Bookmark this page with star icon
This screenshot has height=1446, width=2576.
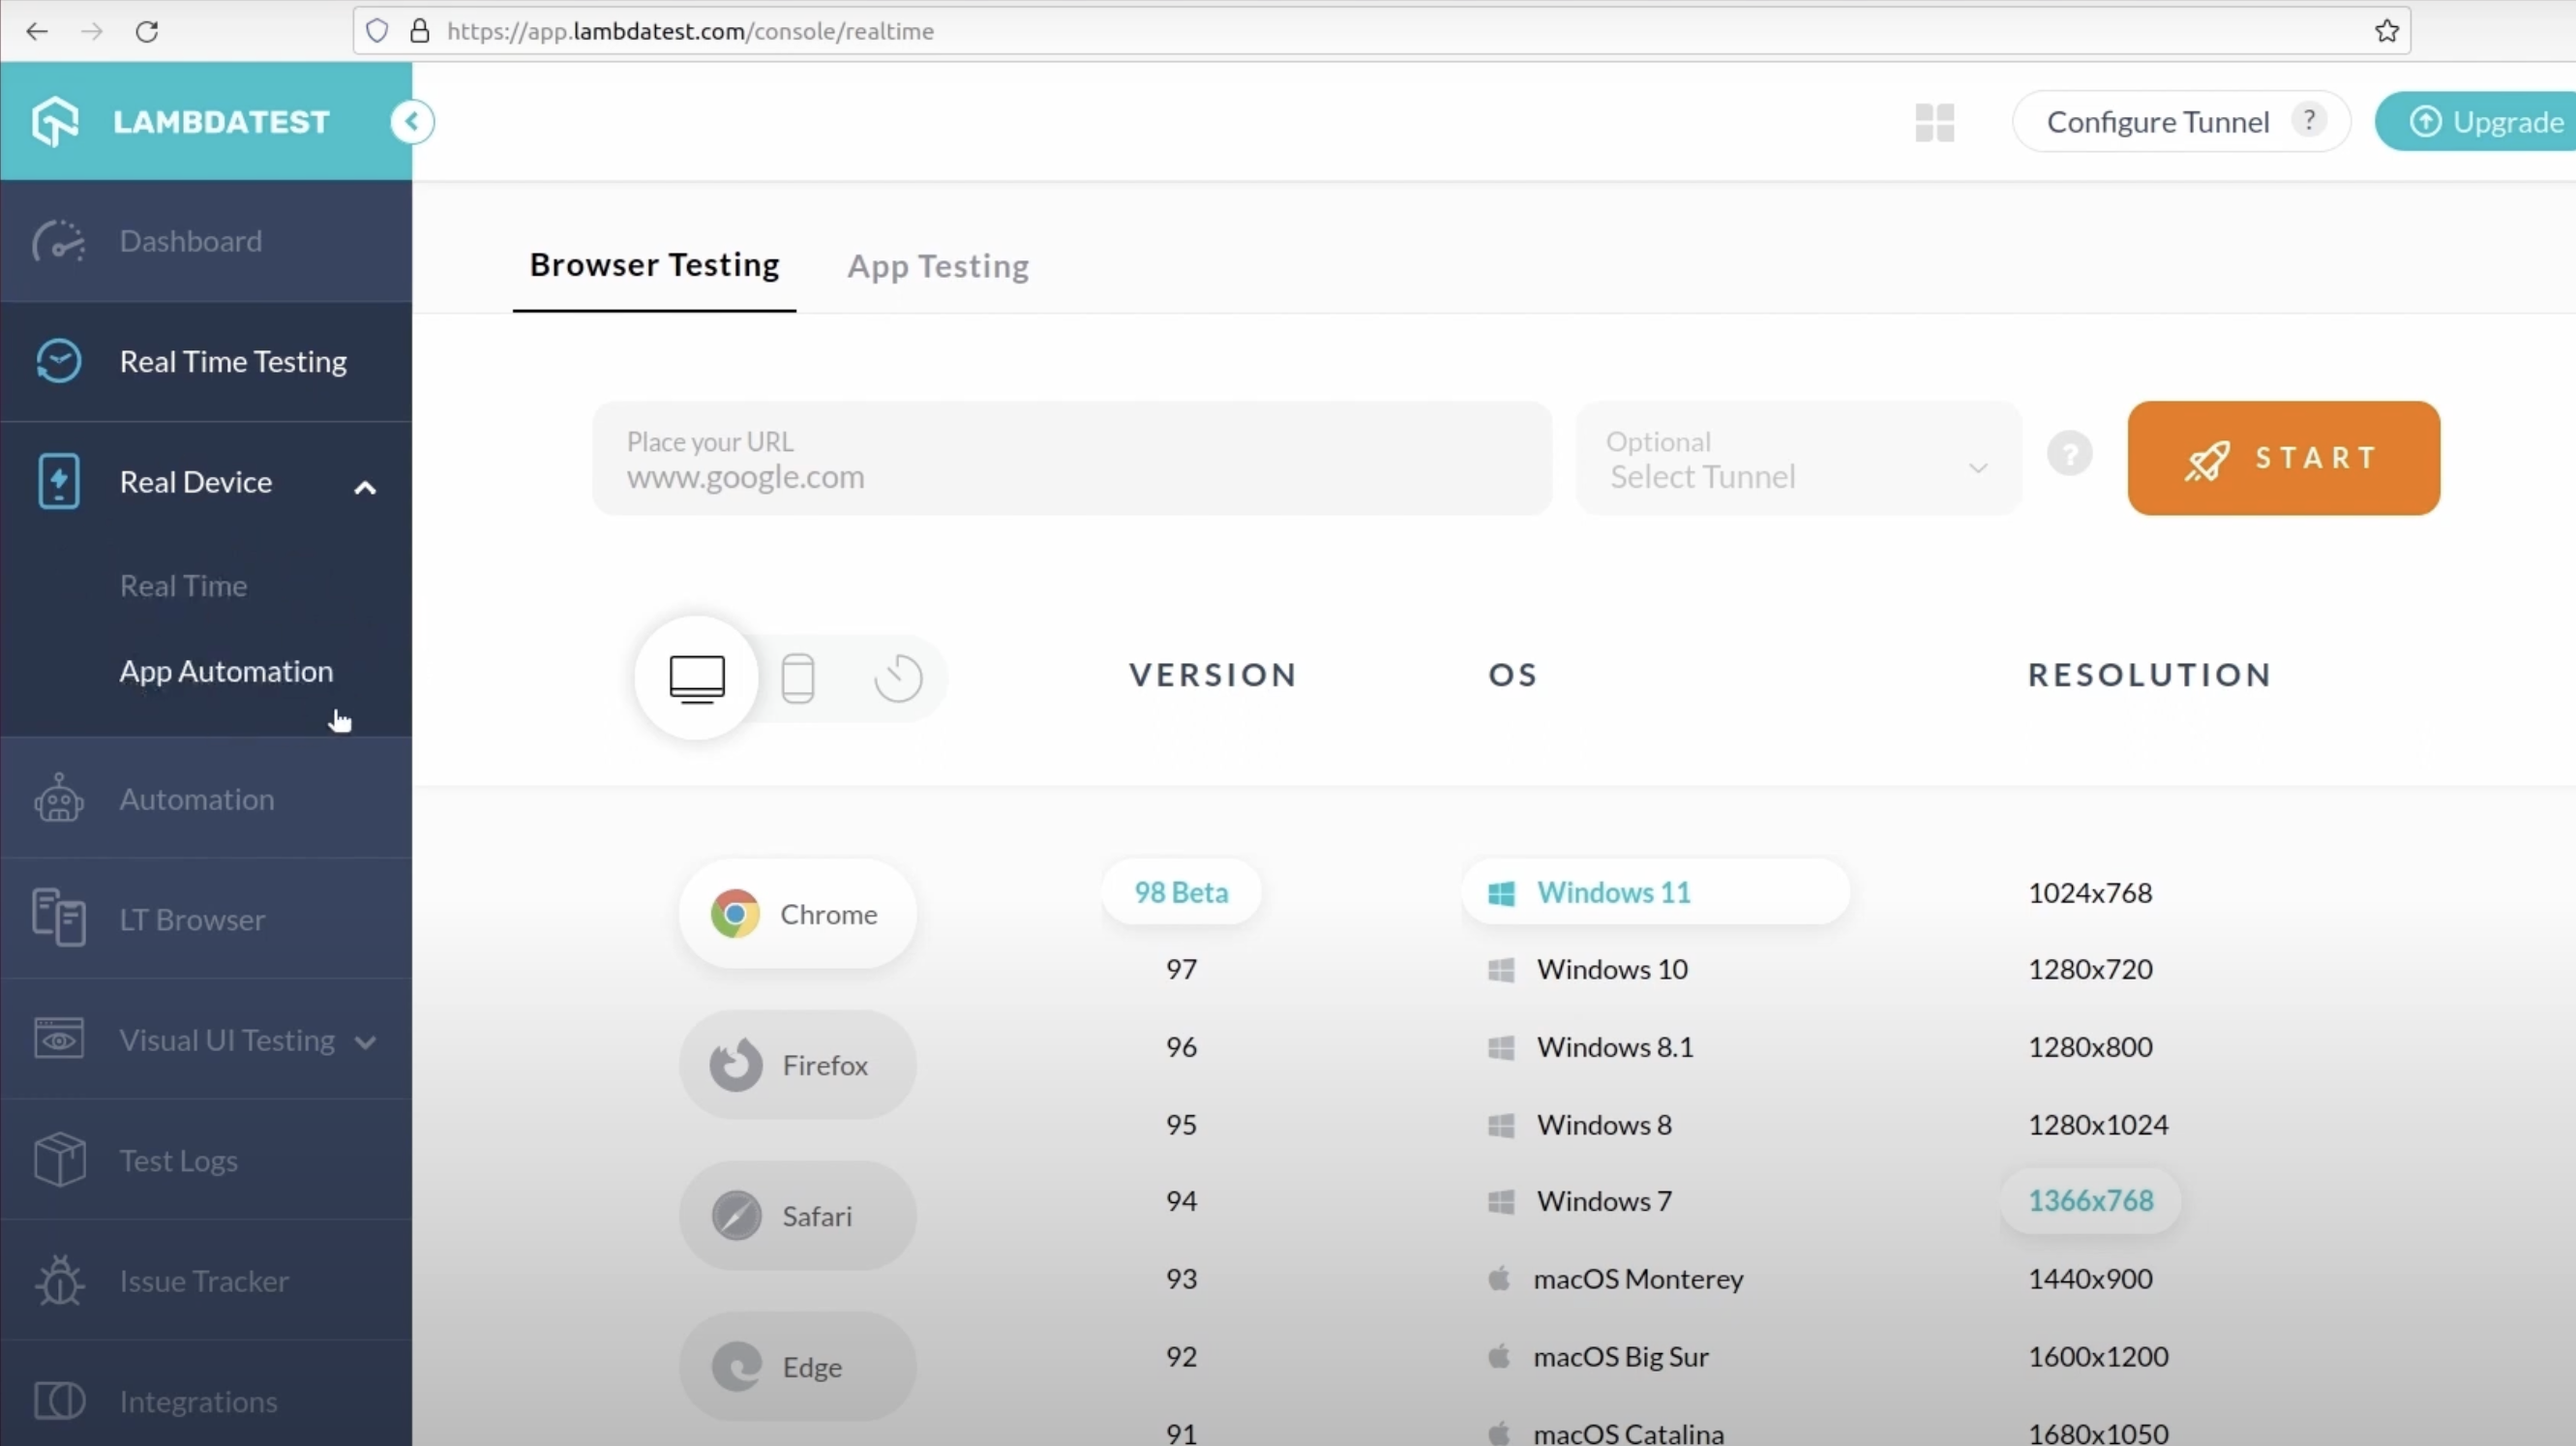tap(2387, 31)
